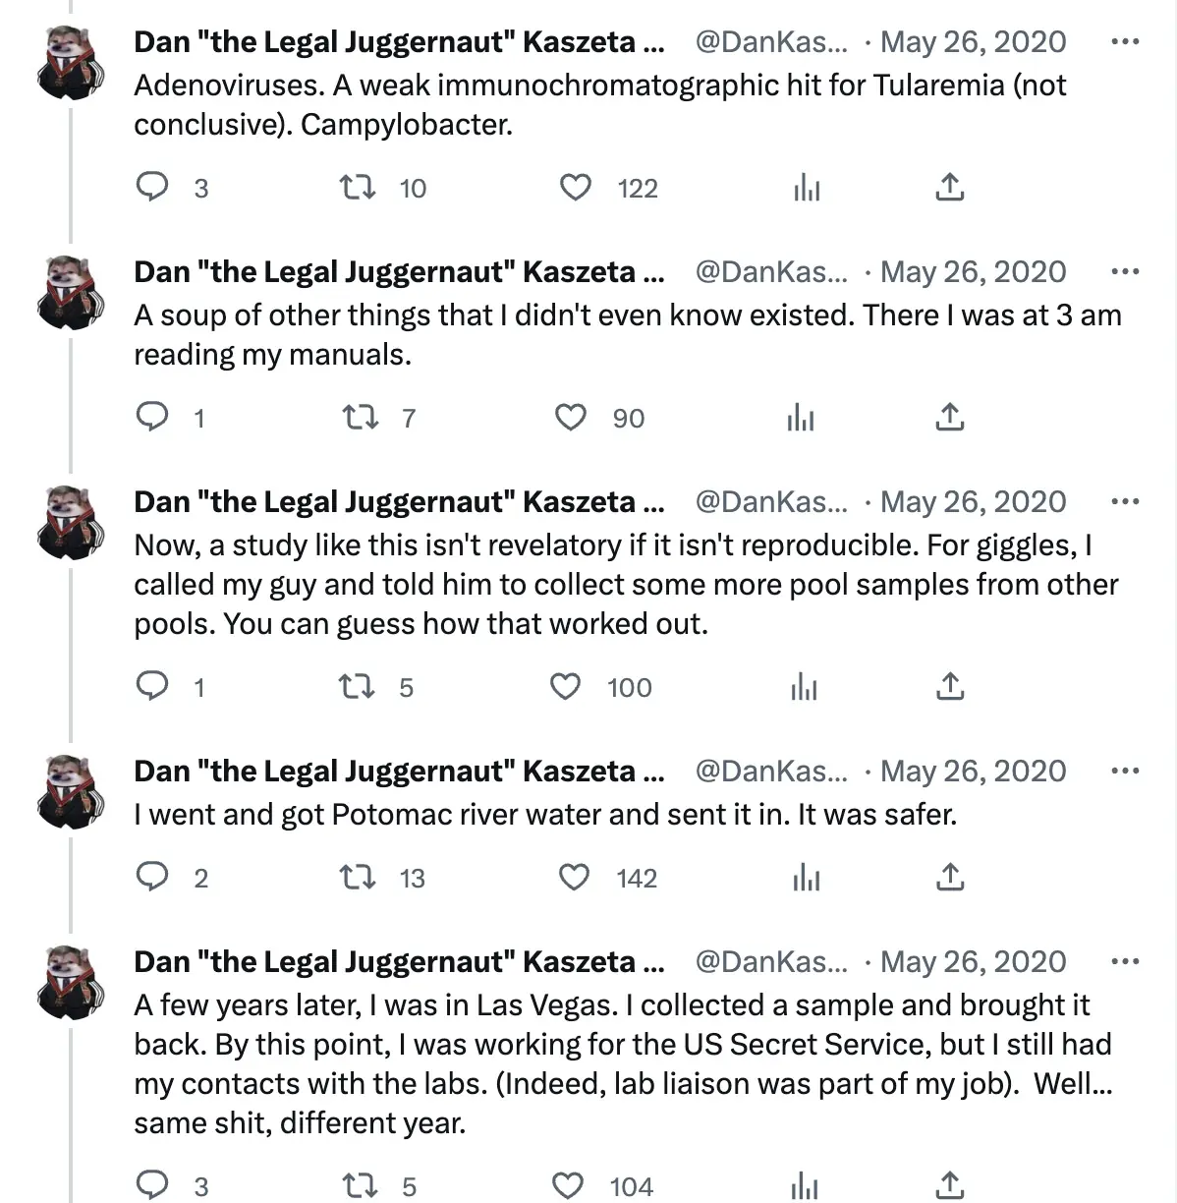Like the tweet about reading manuals

coord(571,418)
